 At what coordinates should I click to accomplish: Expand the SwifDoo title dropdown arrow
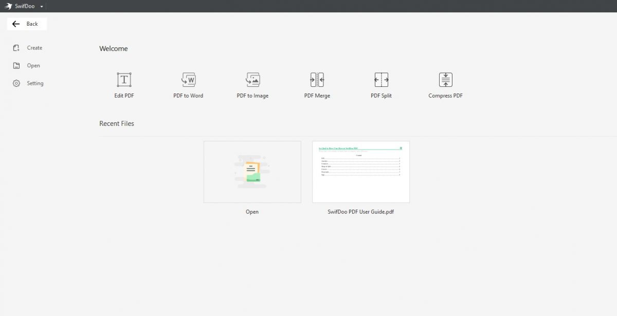[42, 7]
